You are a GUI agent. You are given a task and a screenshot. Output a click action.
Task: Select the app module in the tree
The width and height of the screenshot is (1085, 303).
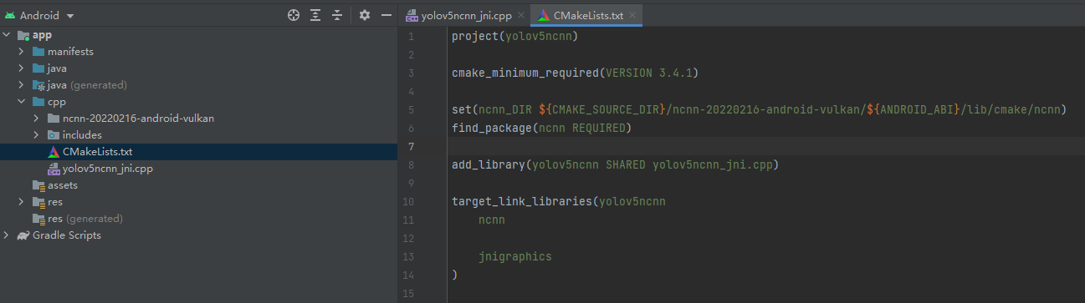[42, 35]
